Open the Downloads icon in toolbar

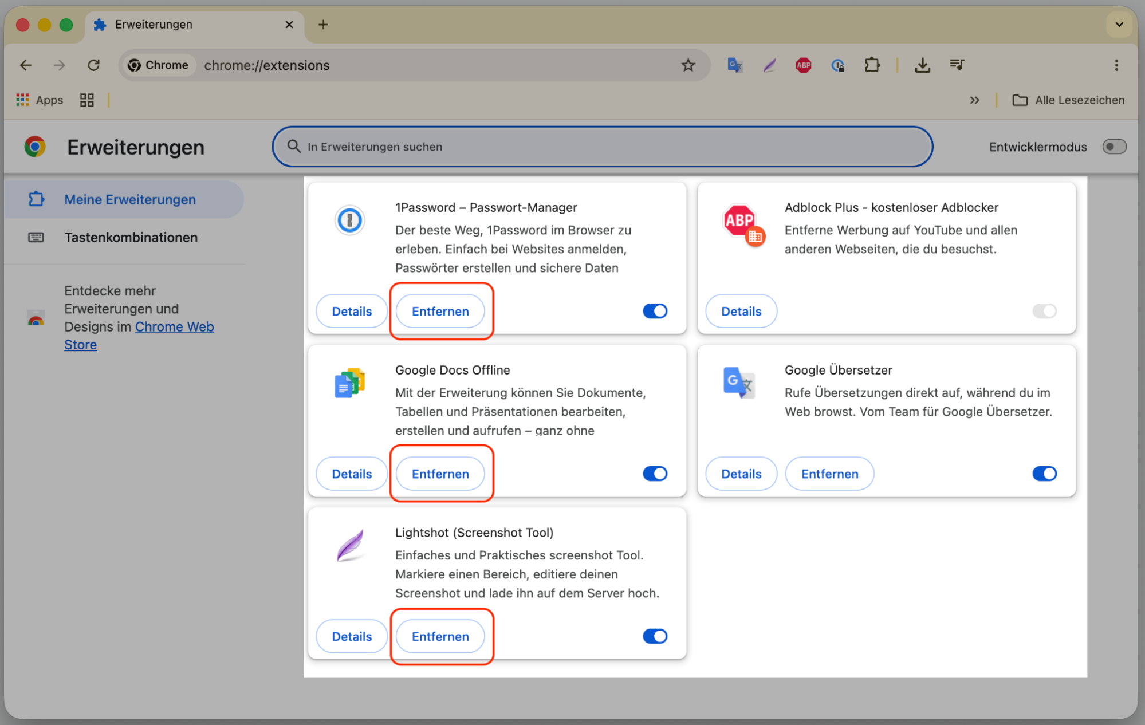tap(922, 65)
